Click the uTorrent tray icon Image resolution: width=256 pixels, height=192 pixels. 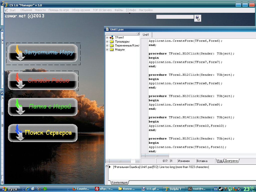click(x=230, y=189)
